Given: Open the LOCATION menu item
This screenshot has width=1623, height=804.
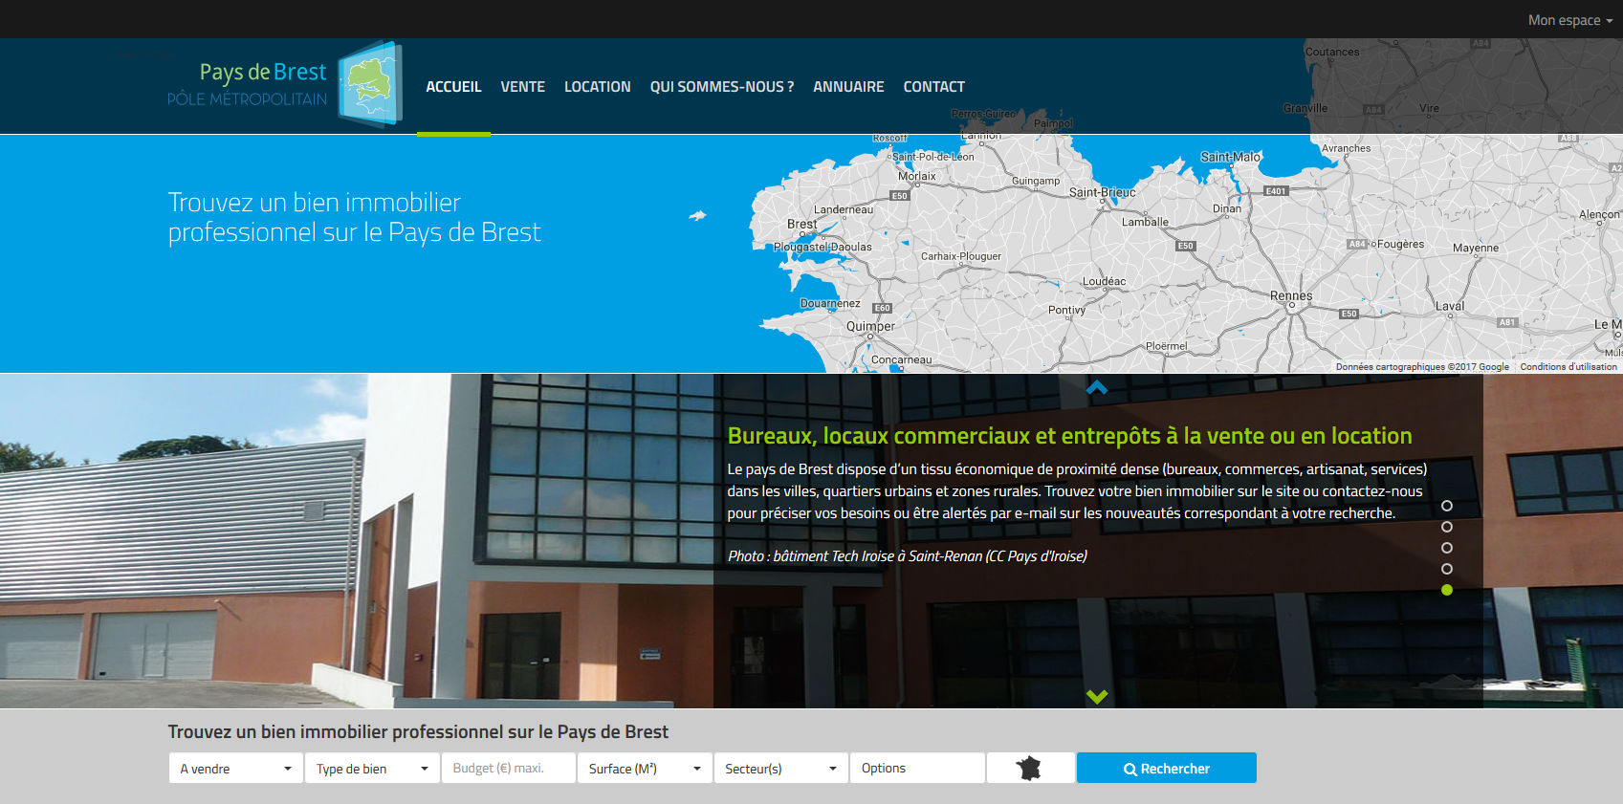Looking at the screenshot, I should [597, 87].
